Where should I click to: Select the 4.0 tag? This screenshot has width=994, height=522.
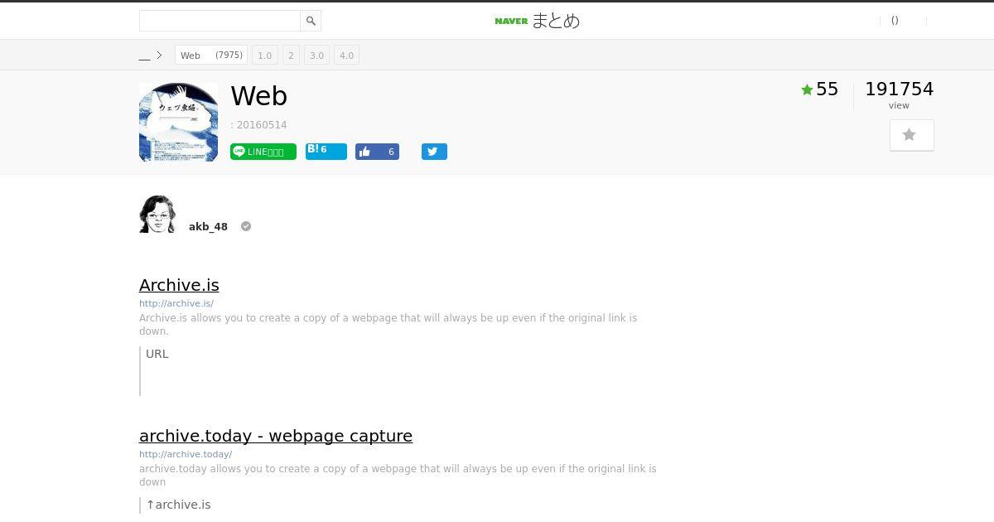pyautogui.click(x=346, y=56)
